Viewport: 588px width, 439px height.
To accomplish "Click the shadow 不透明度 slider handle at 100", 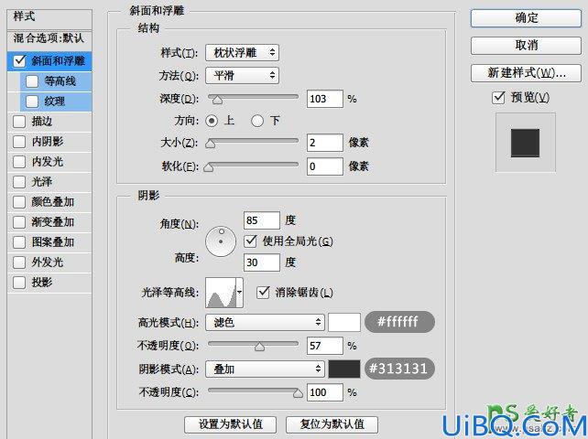I will 299,393.
